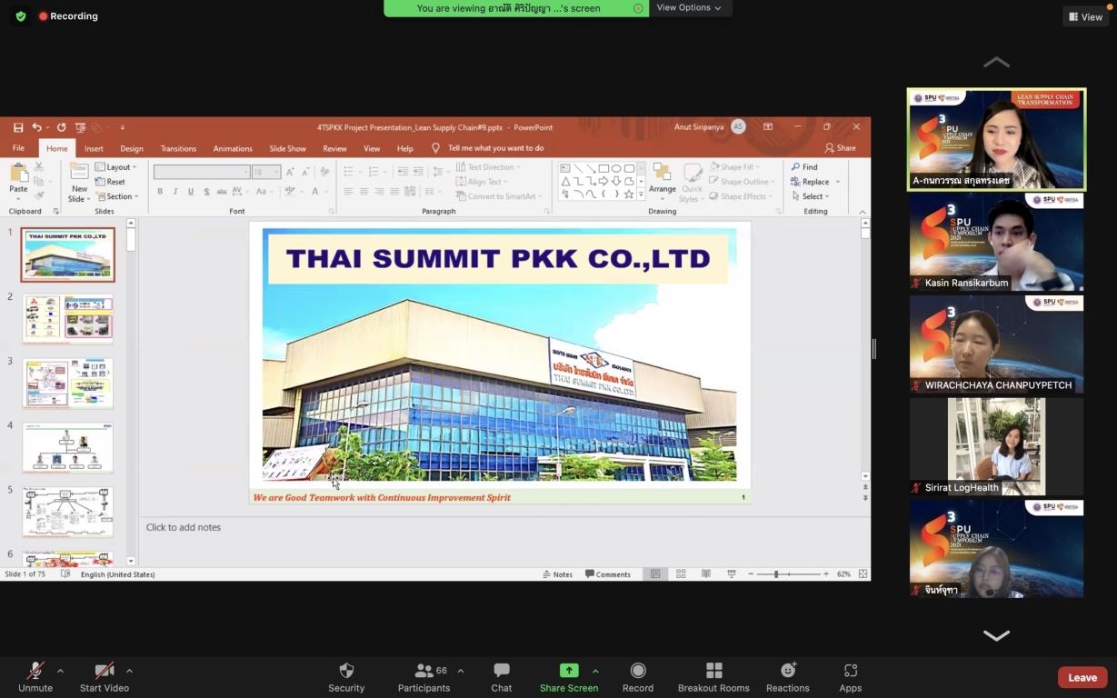Switch to the Animations tab
The height and width of the screenshot is (698, 1117).
pyautogui.click(x=233, y=148)
